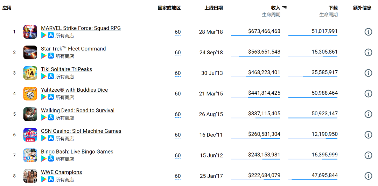Sort by the 收入 column header
This screenshot has height=186, width=378.
(x=275, y=8)
